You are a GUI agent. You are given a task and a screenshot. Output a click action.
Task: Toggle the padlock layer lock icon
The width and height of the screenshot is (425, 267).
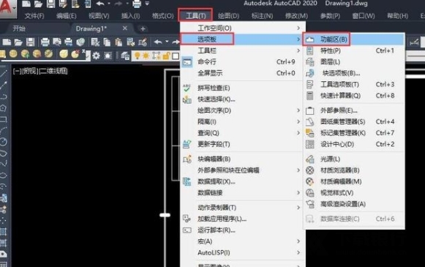[x=166, y=56]
